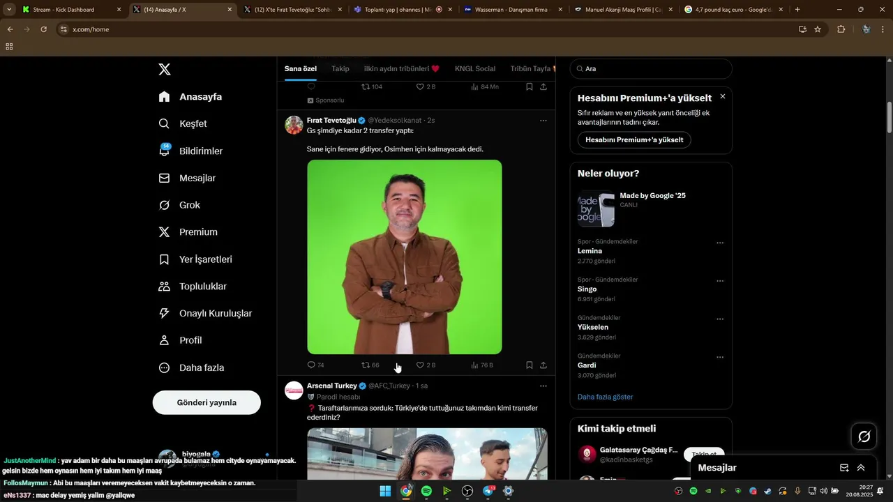Open Spotify from the taskbar
Image resolution: width=893 pixels, height=502 pixels.
coord(426,491)
